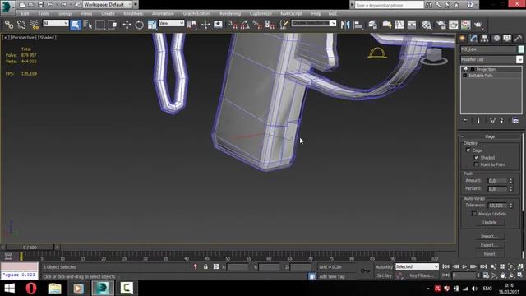Image resolution: width=526 pixels, height=296 pixels.
Task: Enable the Always Update checkbox
Action: (x=474, y=214)
